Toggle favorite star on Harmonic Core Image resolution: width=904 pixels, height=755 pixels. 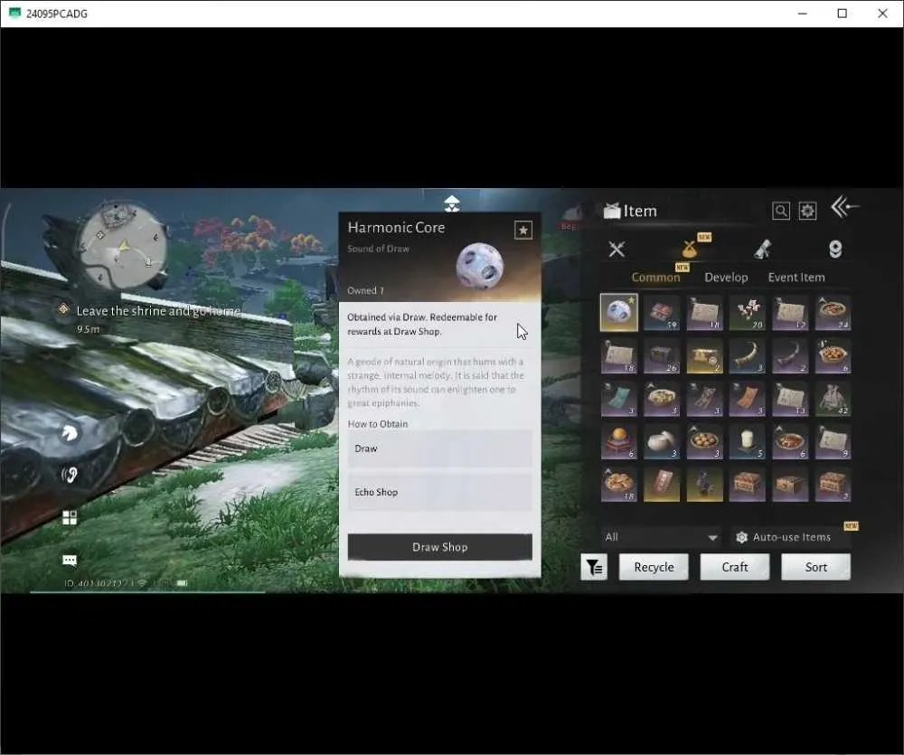click(523, 231)
